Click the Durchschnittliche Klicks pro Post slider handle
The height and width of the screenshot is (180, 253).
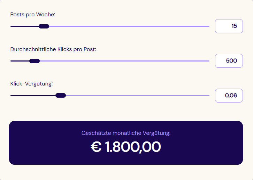(x=34, y=61)
